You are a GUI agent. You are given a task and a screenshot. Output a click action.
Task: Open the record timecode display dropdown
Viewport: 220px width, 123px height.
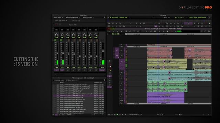(x=187, y=17)
